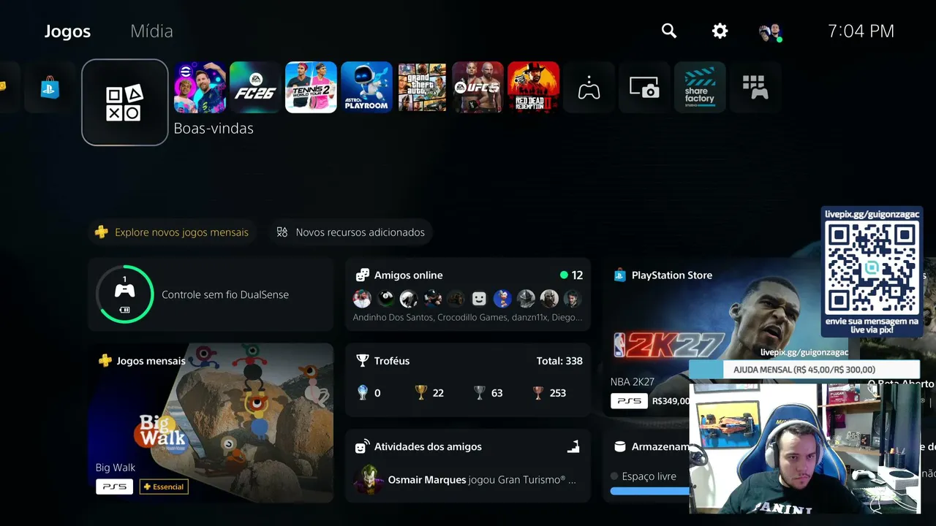The width and height of the screenshot is (936, 526).
Task: Select the bronze trophy icon showing 253
Action: point(538,392)
